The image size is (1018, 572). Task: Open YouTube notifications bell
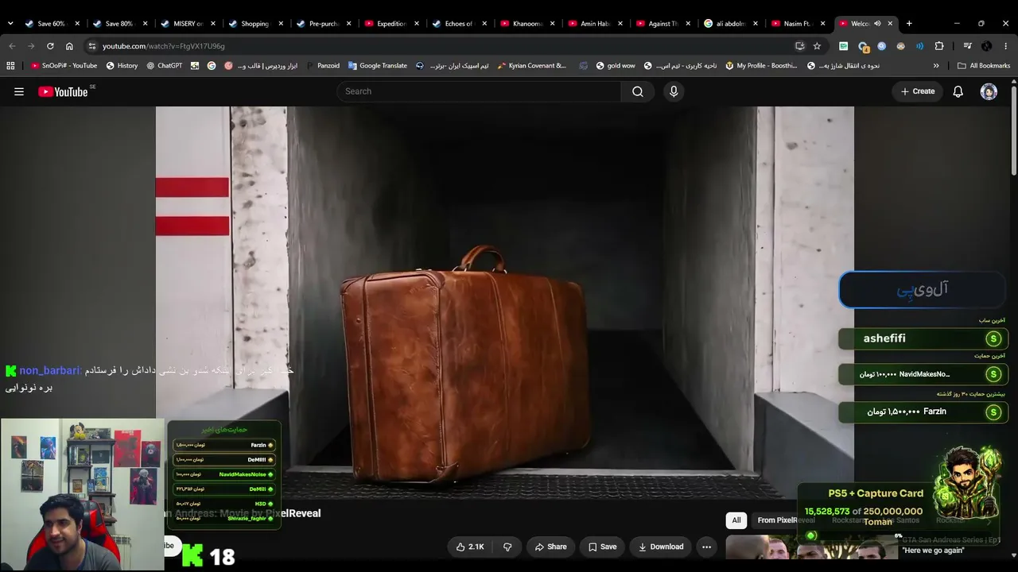tap(958, 91)
